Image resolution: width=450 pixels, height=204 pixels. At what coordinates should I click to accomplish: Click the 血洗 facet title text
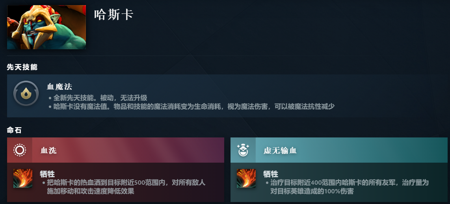pos(48,150)
